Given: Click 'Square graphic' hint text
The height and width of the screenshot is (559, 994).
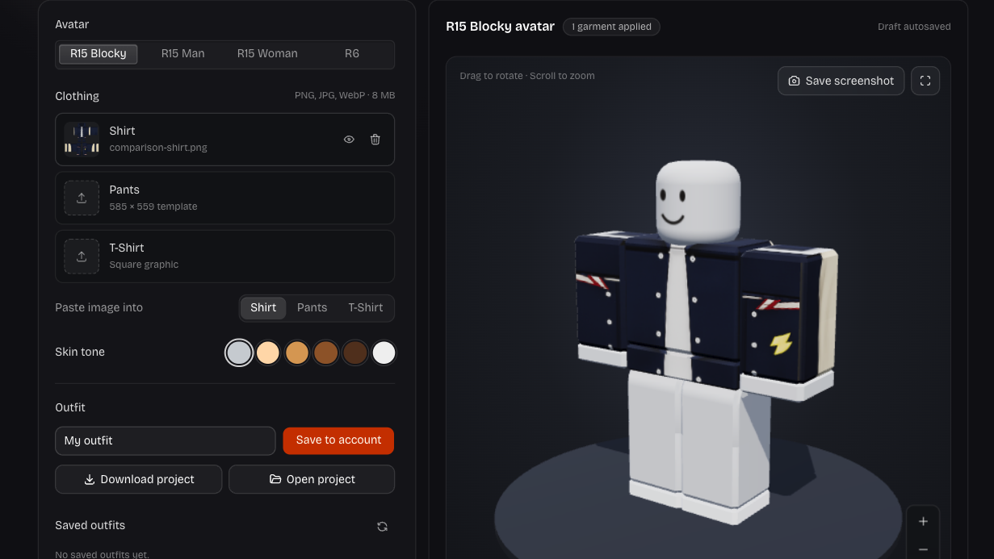Looking at the screenshot, I should tap(144, 265).
